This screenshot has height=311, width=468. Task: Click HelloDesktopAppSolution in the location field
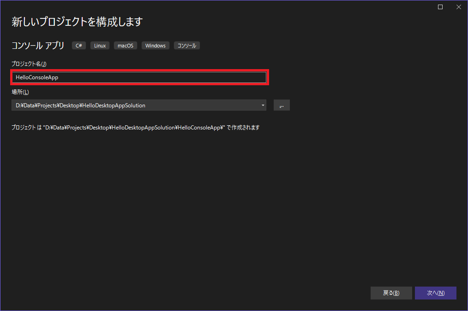click(114, 106)
